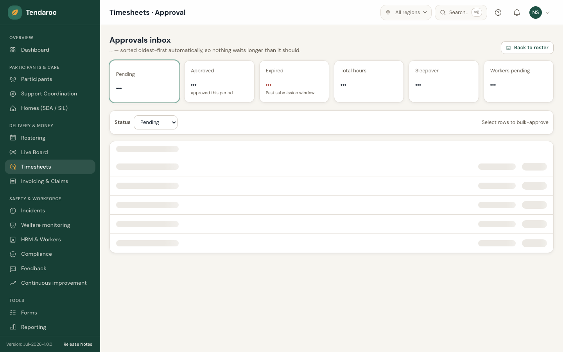The height and width of the screenshot is (352, 563).
Task: Click the Rostering calendar icon
Action: (x=13, y=138)
